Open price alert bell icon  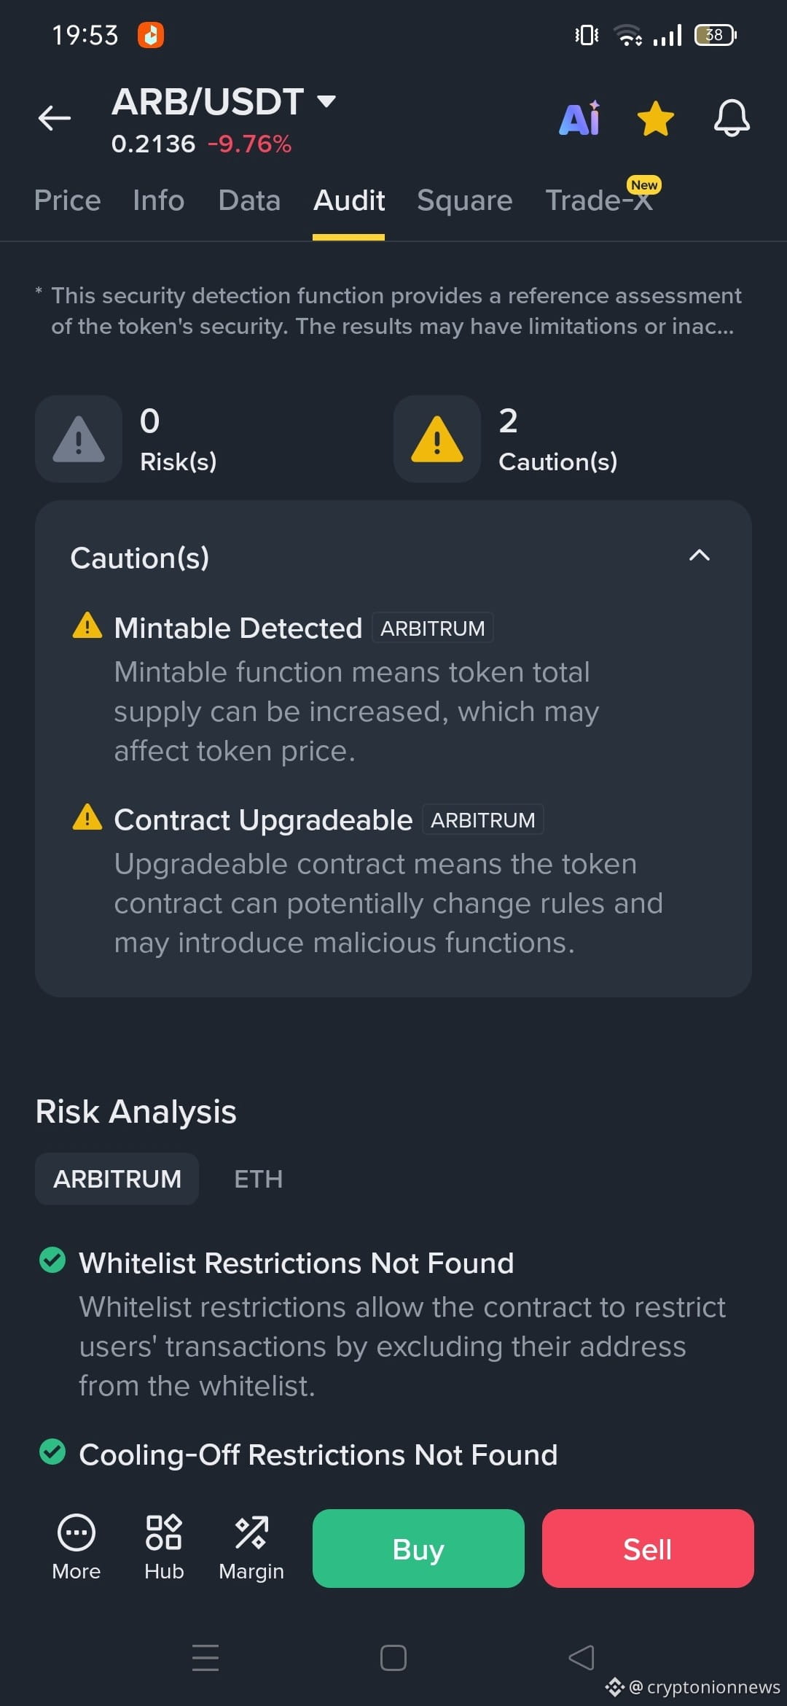732,117
